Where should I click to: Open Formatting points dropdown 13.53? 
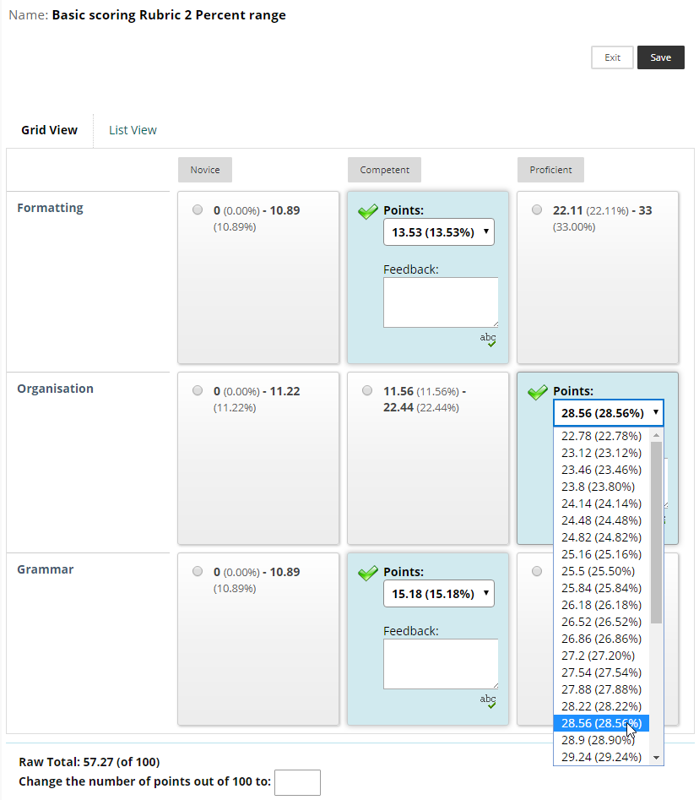coord(438,232)
